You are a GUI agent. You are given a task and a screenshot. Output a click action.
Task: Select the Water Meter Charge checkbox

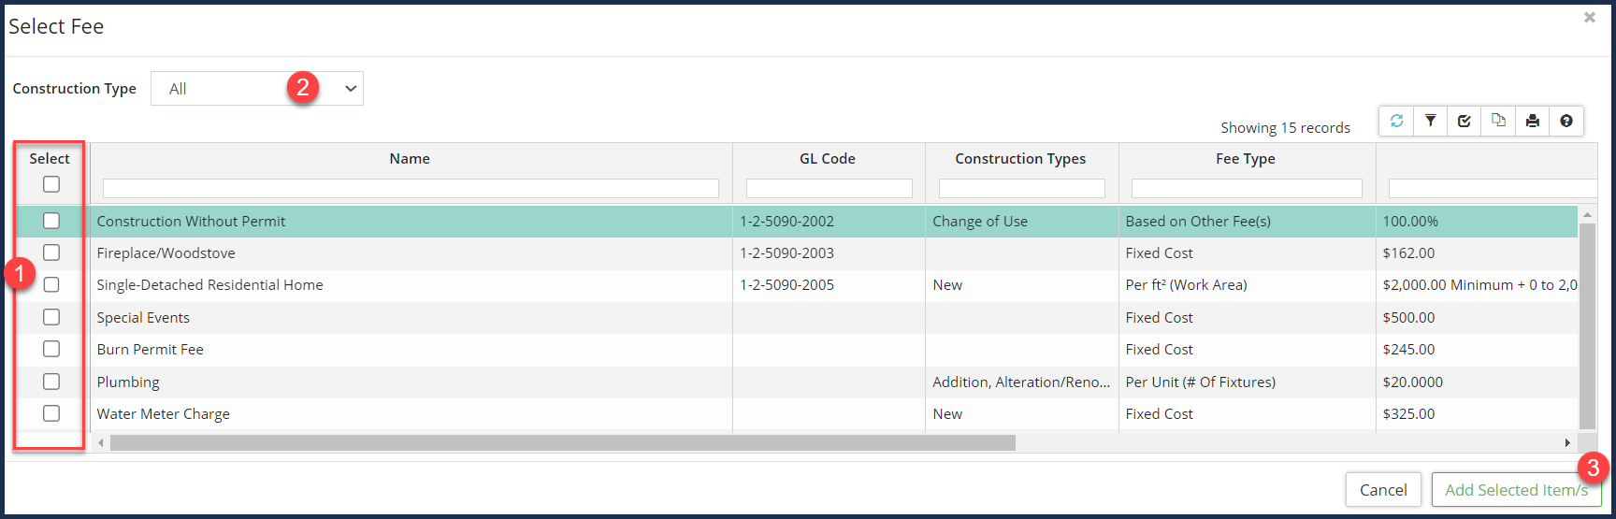click(x=51, y=413)
